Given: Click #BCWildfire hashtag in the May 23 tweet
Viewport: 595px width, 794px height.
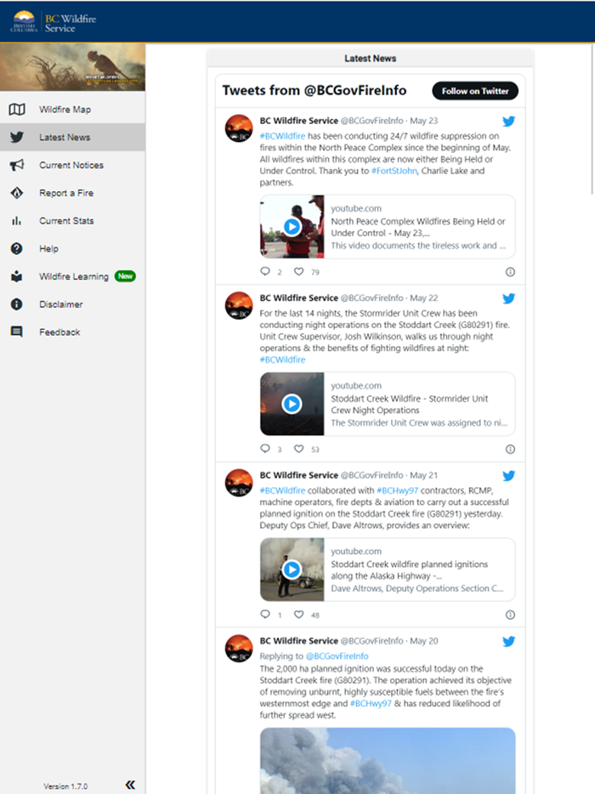Looking at the screenshot, I should pos(282,136).
